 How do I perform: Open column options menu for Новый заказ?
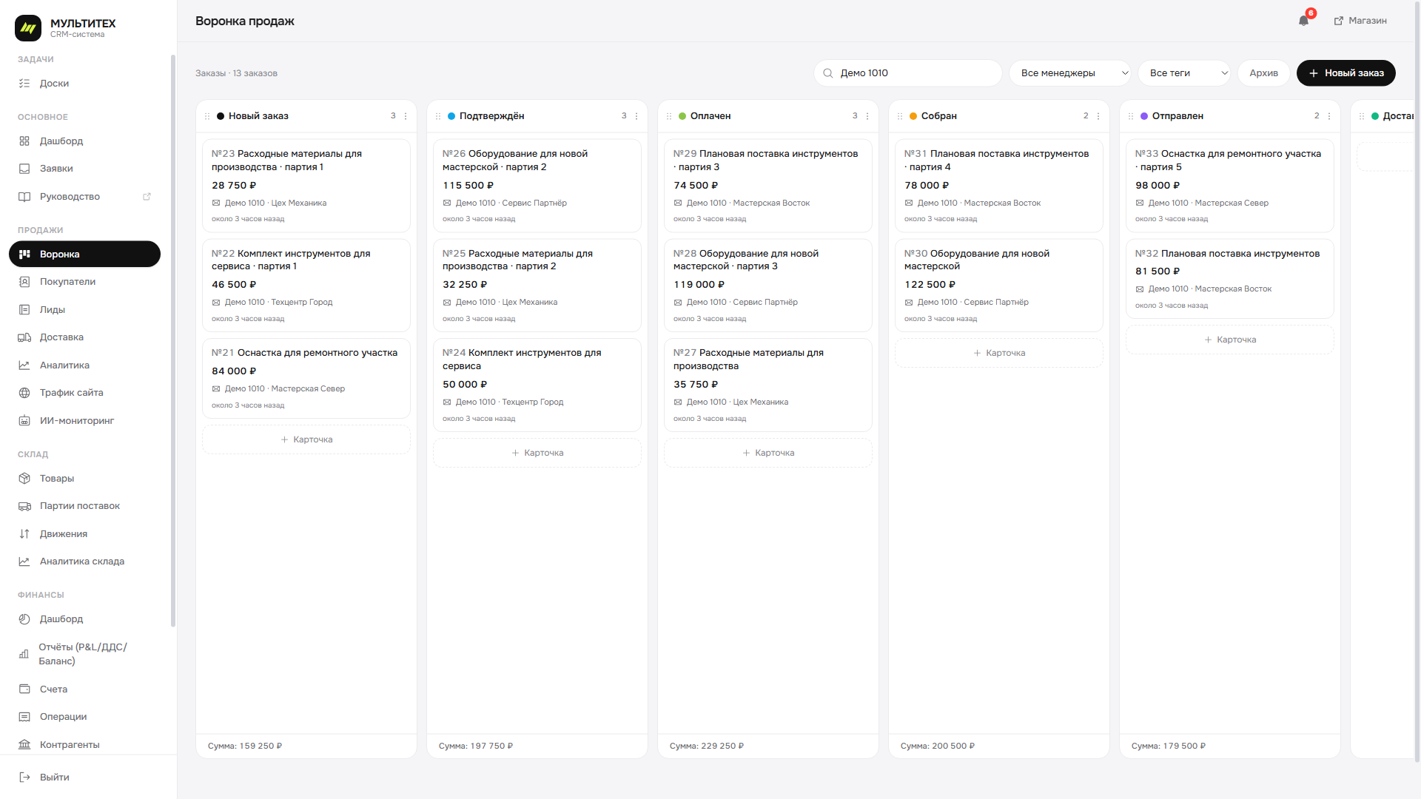pyautogui.click(x=406, y=116)
